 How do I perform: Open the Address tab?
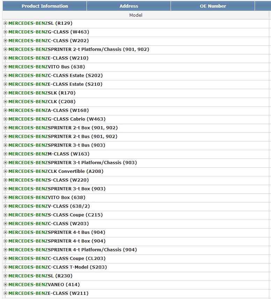click(x=129, y=6)
